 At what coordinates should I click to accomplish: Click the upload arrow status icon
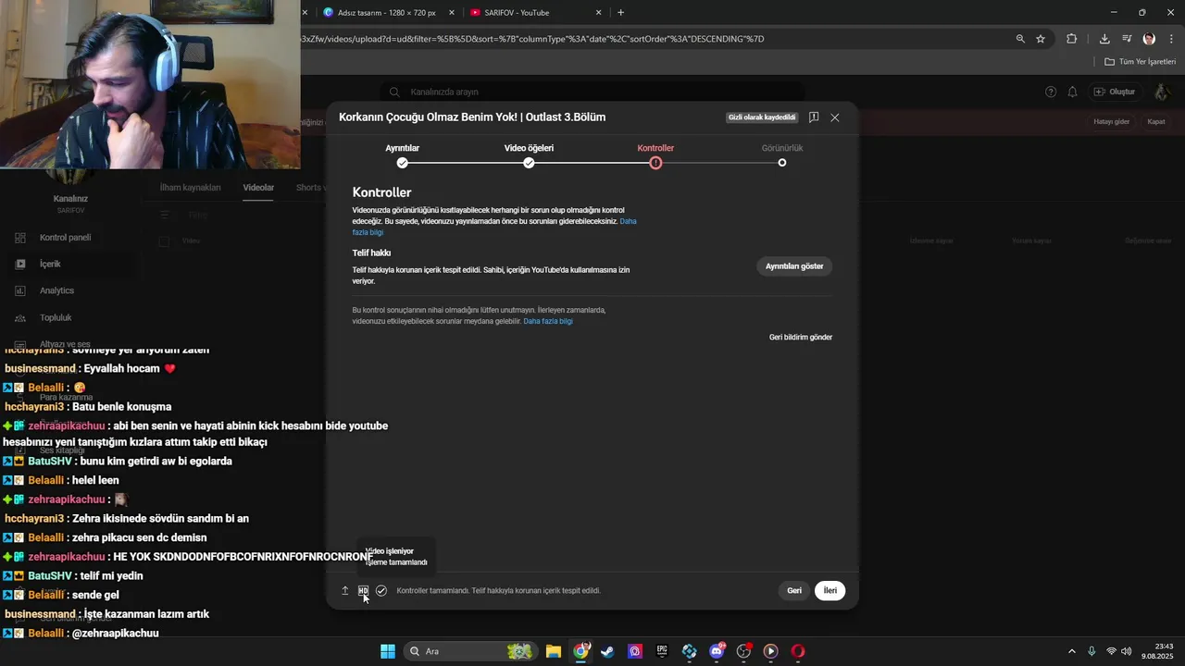click(345, 590)
